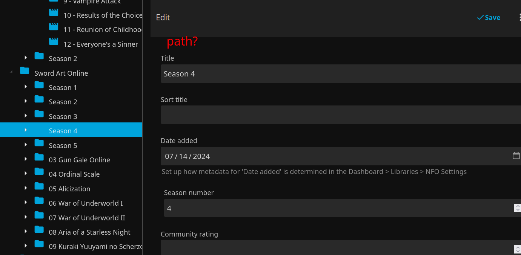Expand the Season 5 tree node
Screen dimensions: 521x255
tap(26, 145)
